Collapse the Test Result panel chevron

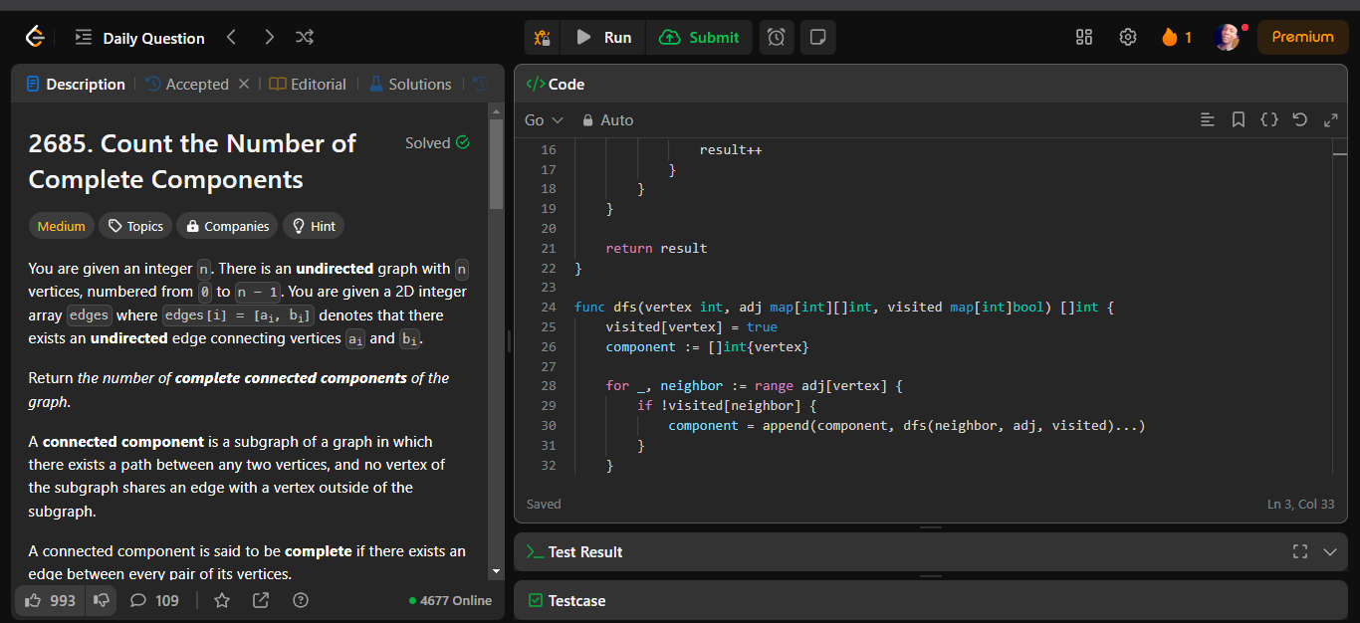pos(1330,551)
